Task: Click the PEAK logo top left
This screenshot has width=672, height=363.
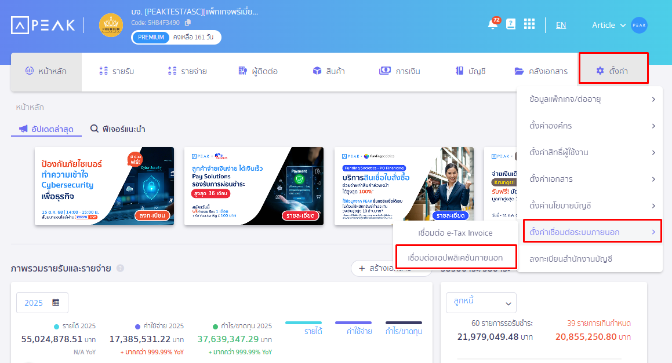Action: (42, 24)
